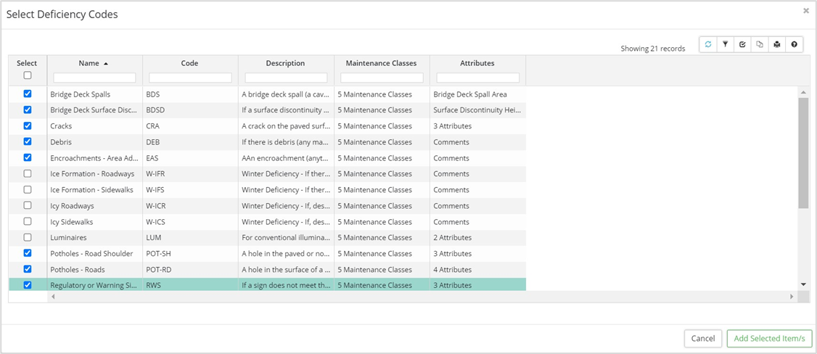Sort by the Description column header

[x=286, y=63]
